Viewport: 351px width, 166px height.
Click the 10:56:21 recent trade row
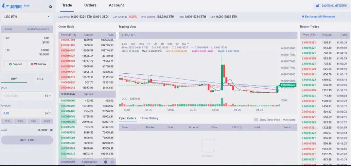pyautogui.click(x=325, y=101)
